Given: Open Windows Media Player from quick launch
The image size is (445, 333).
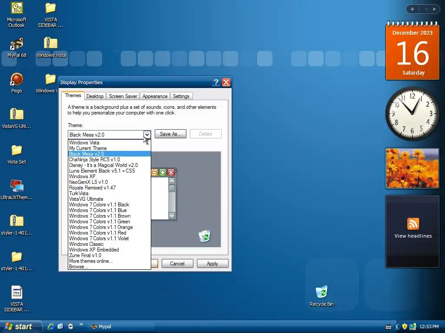Looking at the screenshot, I should pyautogui.click(x=71, y=326).
